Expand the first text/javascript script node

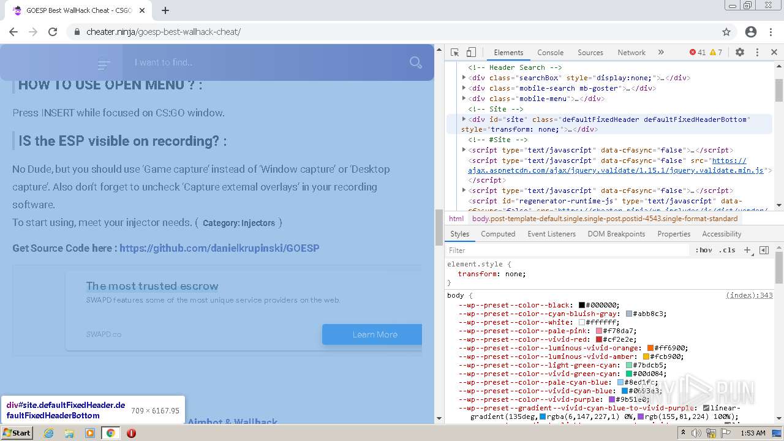click(464, 150)
